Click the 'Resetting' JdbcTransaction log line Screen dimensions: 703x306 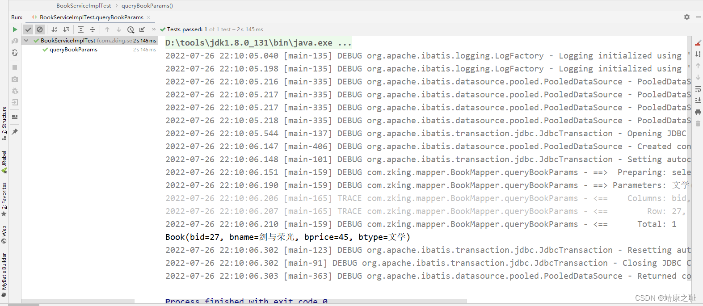[x=428, y=250]
